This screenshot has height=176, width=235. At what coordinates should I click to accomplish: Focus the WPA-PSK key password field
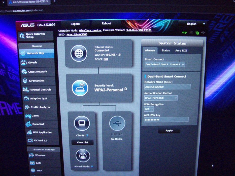click(166, 120)
